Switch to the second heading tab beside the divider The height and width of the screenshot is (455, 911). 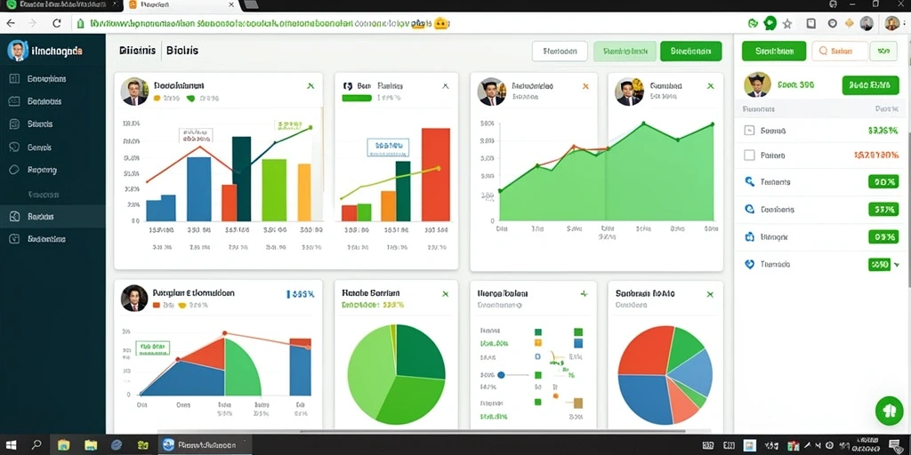[181, 51]
